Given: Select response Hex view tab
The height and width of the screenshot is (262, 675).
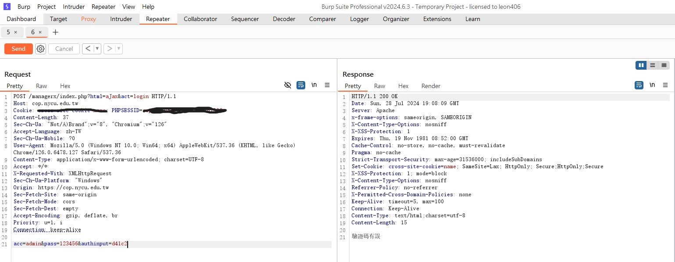Looking at the screenshot, I should (404, 86).
